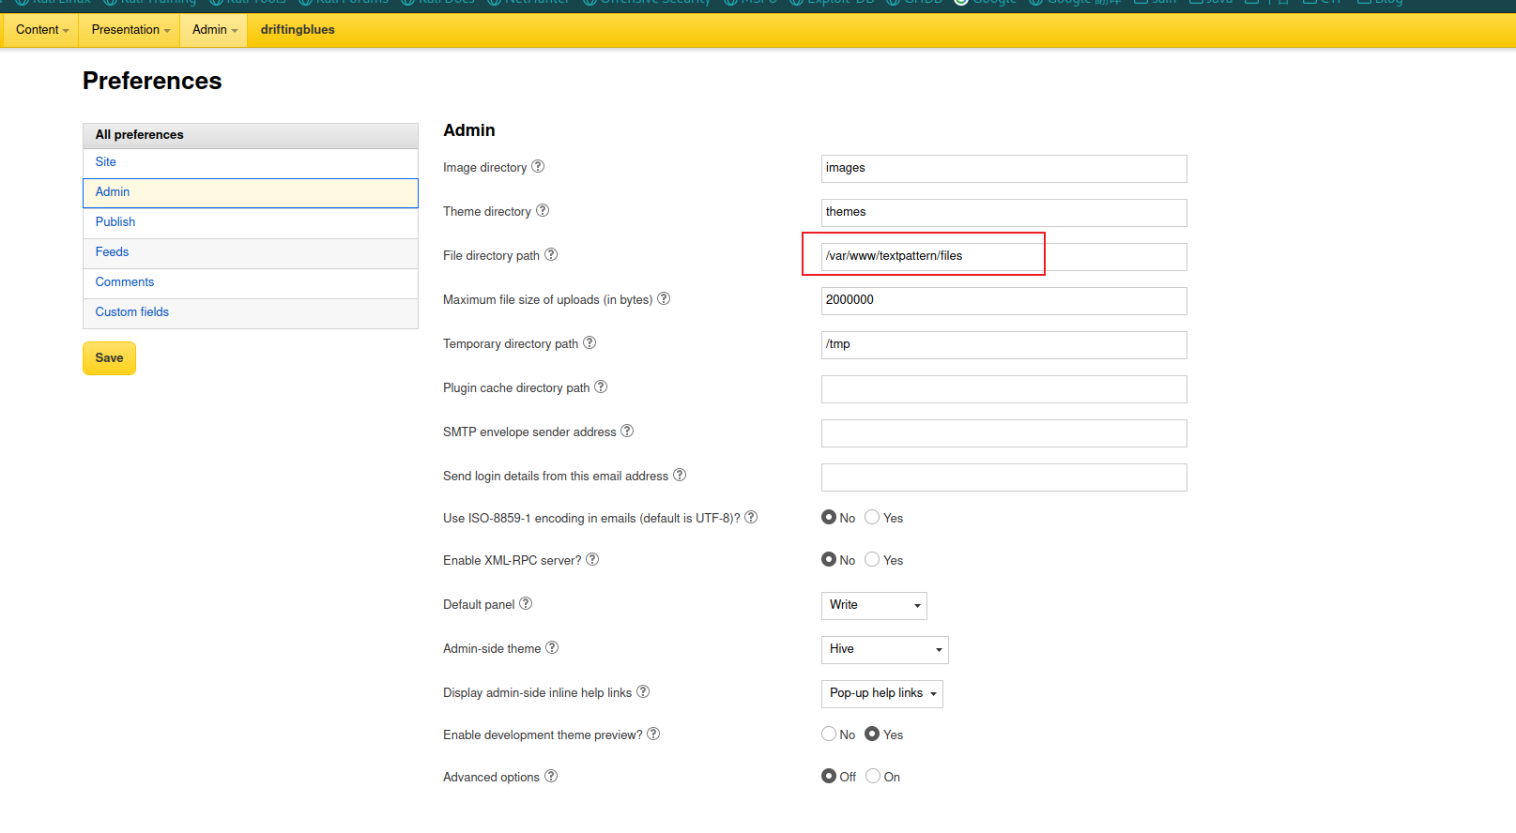Switch to Publish preferences
This screenshot has width=1516, height=833.
(251, 222)
